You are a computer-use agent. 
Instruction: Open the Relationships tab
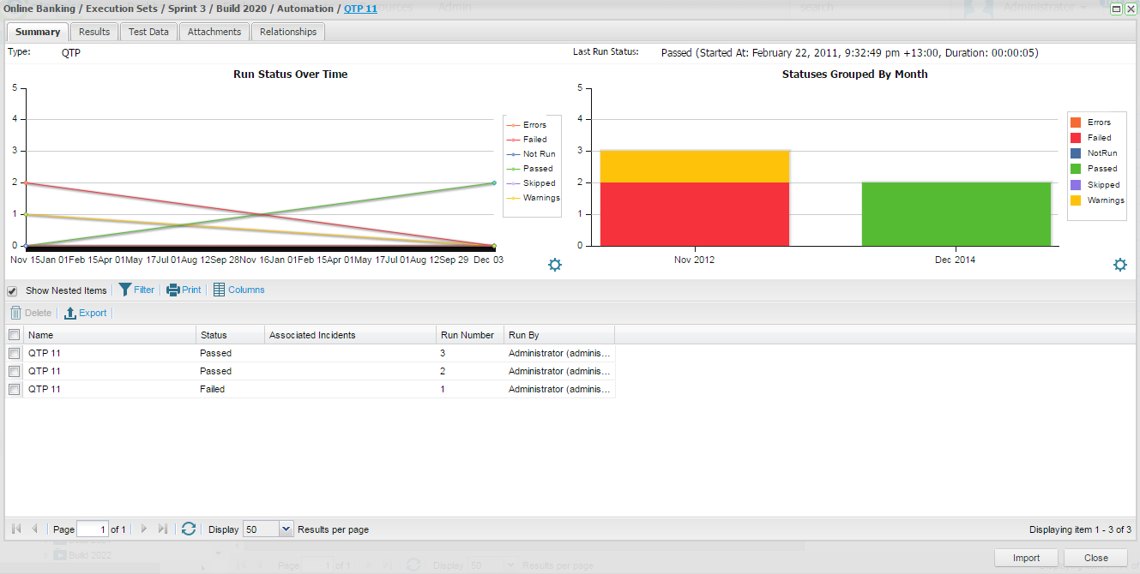pos(288,32)
